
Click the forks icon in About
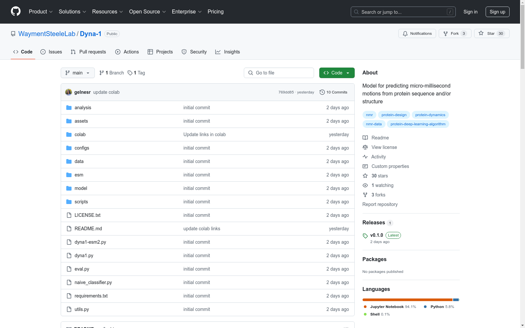point(365,195)
